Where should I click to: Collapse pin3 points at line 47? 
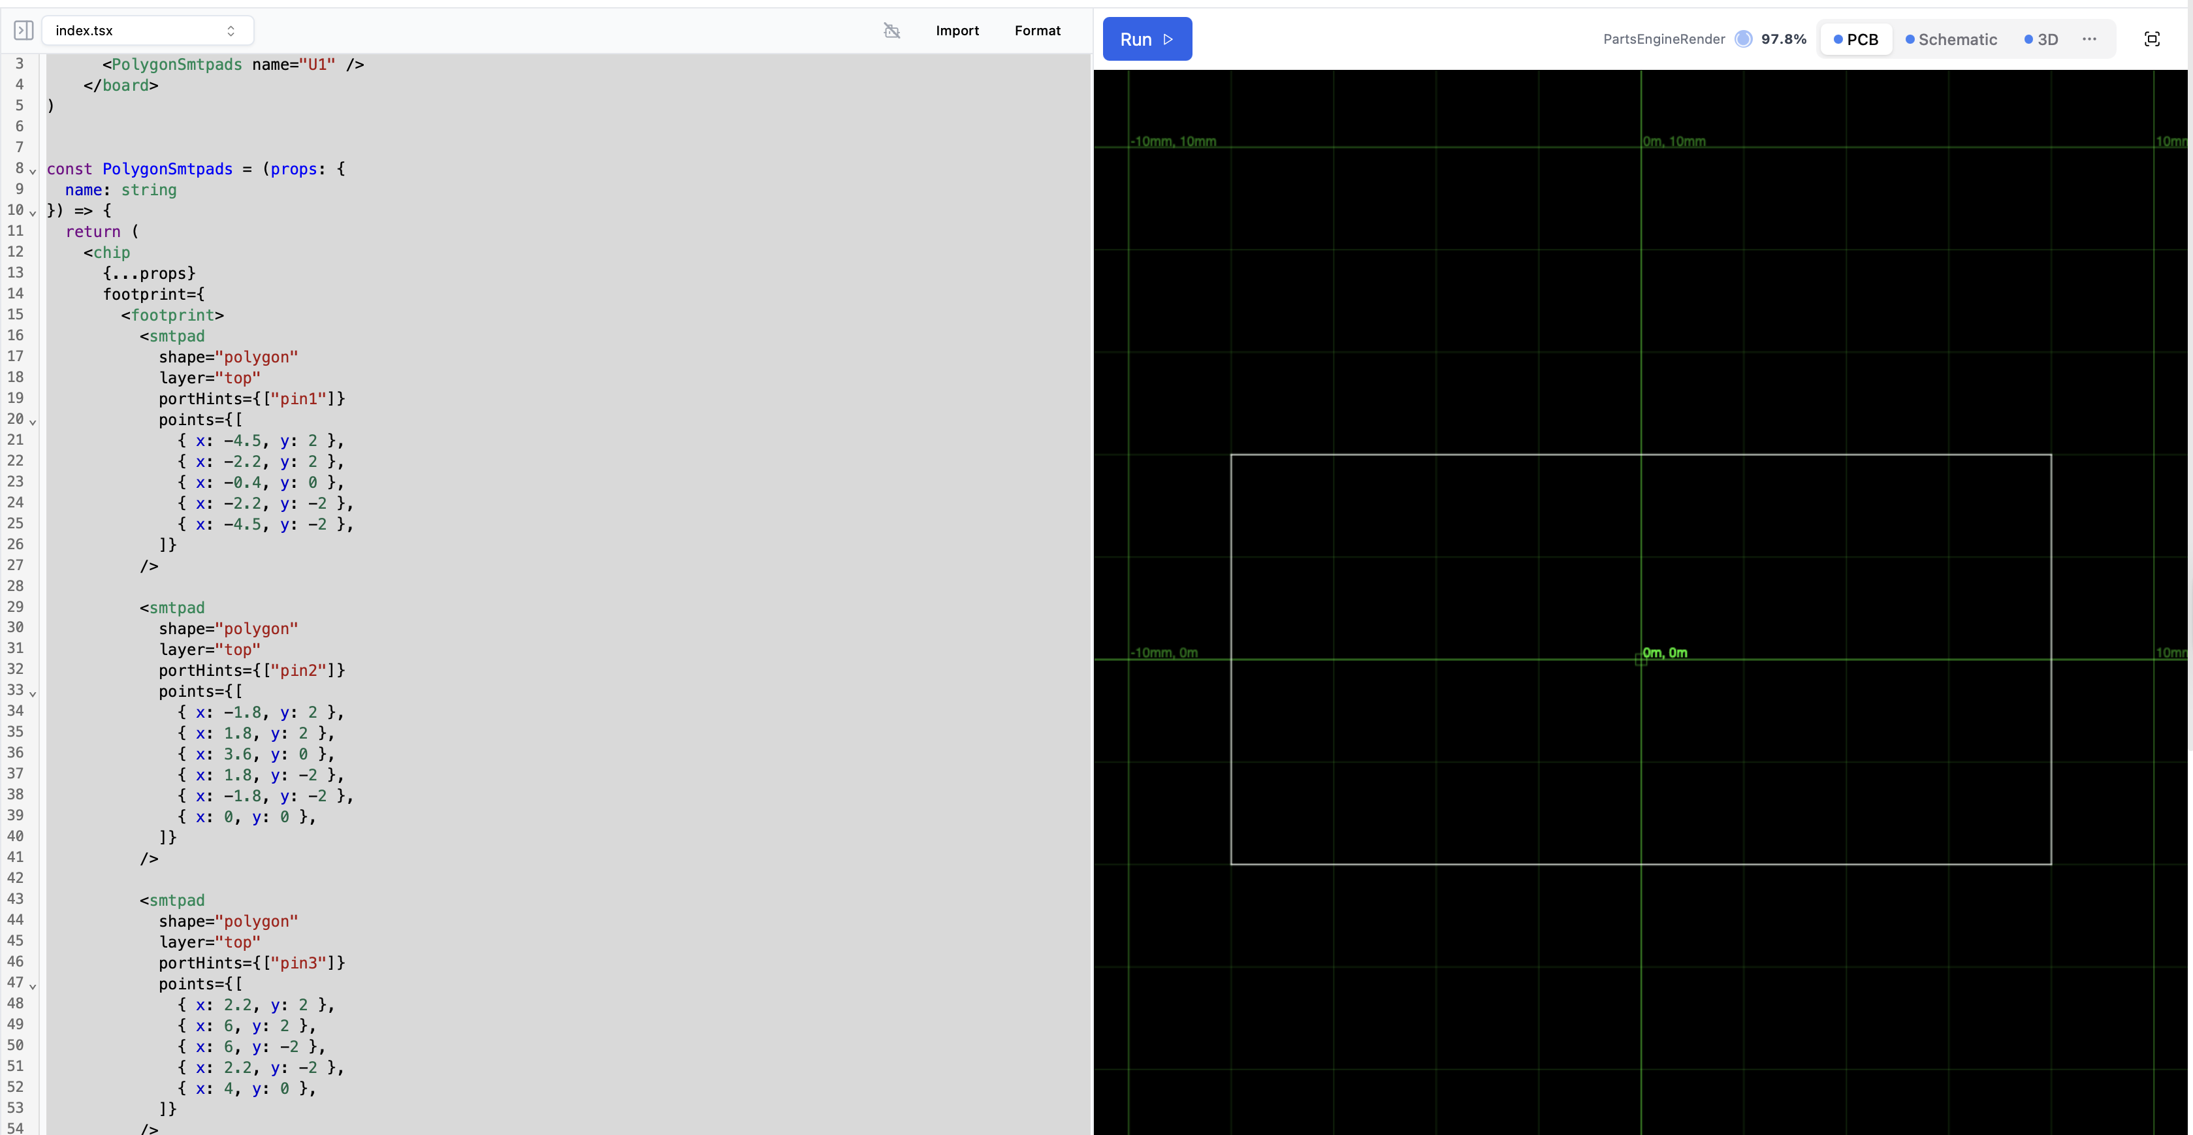[x=33, y=986]
